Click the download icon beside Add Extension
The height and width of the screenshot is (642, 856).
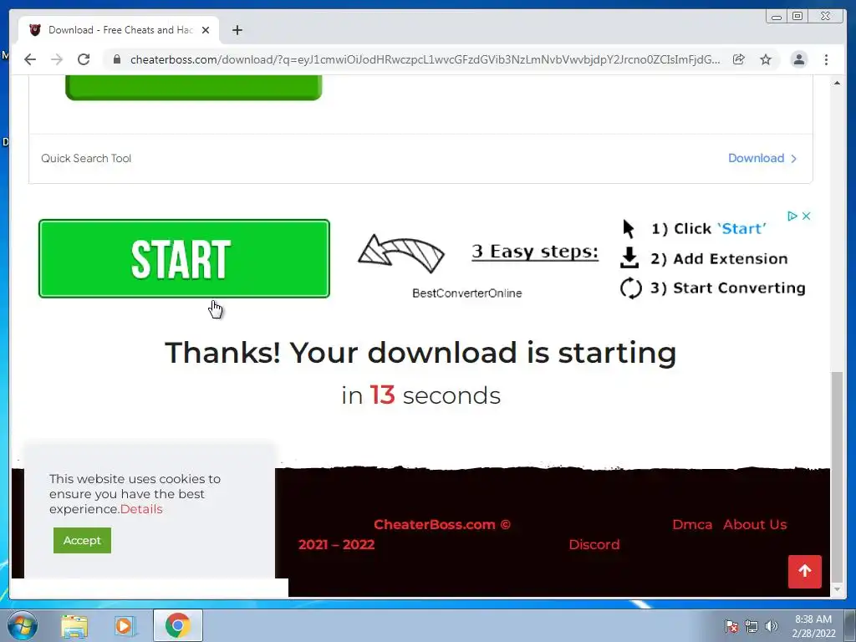pyautogui.click(x=629, y=257)
